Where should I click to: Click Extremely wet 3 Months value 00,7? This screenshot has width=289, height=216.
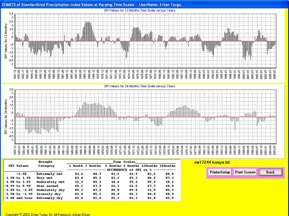(97, 174)
